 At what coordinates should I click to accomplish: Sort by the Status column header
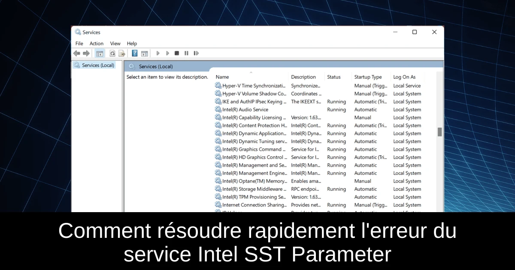[333, 77]
